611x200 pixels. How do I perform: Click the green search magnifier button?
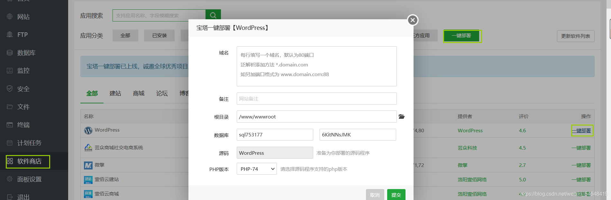(213, 15)
